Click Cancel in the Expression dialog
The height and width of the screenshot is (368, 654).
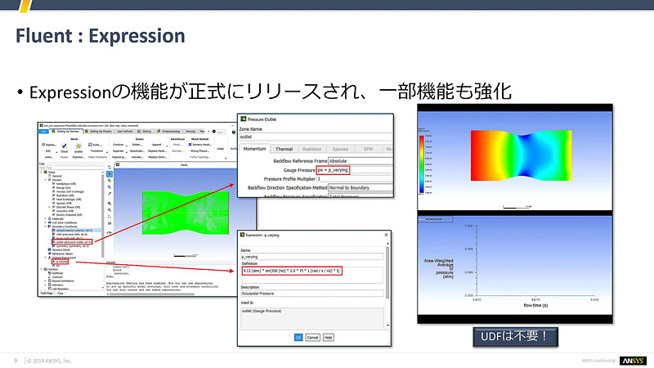(x=313, y=337)
